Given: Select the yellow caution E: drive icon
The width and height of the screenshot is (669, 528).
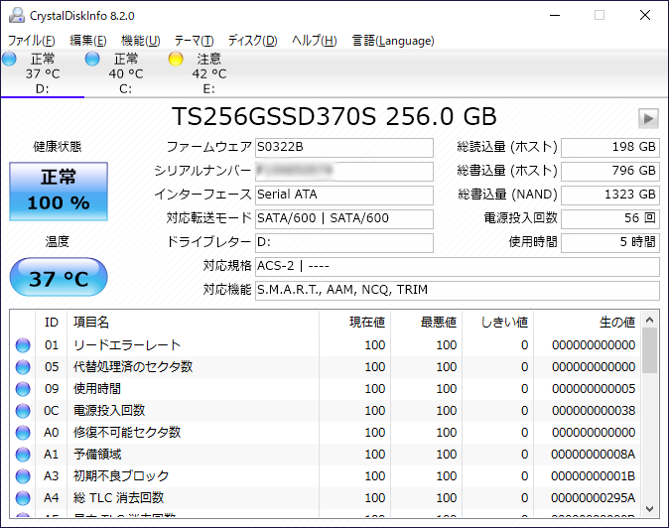Looking at the screenshot, I should 176,59.
